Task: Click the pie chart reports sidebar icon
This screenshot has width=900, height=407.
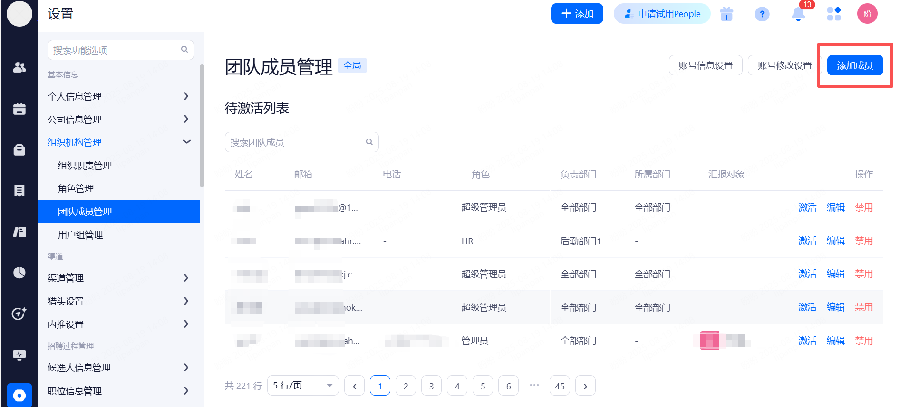Action: tap(19, 273)
